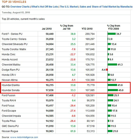133x139 pixels.
Task: Click the Tuesday, August 03, 2010 date
Action: coord(16,12)
